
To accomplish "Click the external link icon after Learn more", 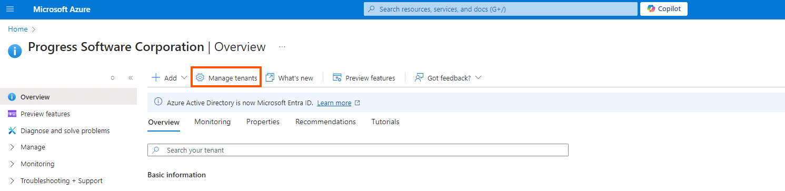I will pos(357,103).
